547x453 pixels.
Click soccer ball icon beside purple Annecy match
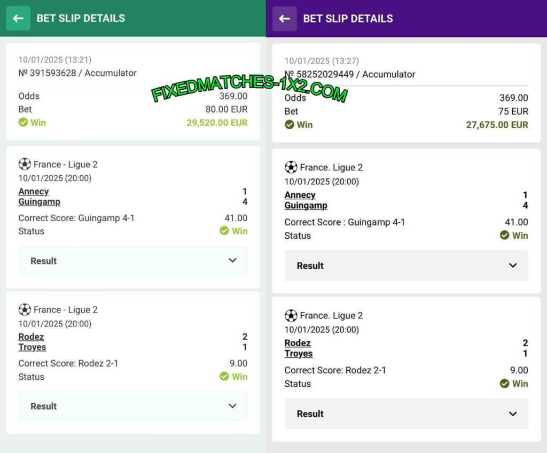point(291,167)
